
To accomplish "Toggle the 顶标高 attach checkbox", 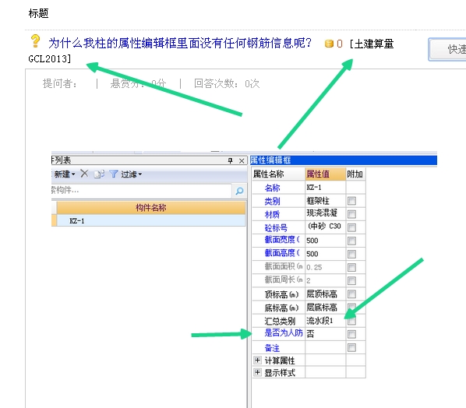I will 351,294.
